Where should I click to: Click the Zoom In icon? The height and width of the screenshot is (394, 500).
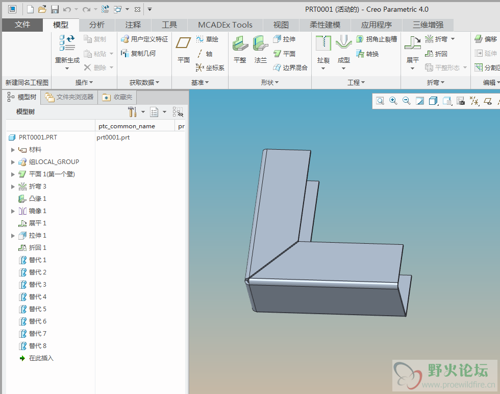393,101
